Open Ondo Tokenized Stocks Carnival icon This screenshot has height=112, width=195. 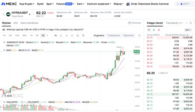point(128,4)
